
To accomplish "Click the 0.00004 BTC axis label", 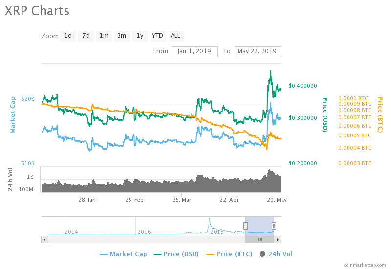I will [355, 148].
